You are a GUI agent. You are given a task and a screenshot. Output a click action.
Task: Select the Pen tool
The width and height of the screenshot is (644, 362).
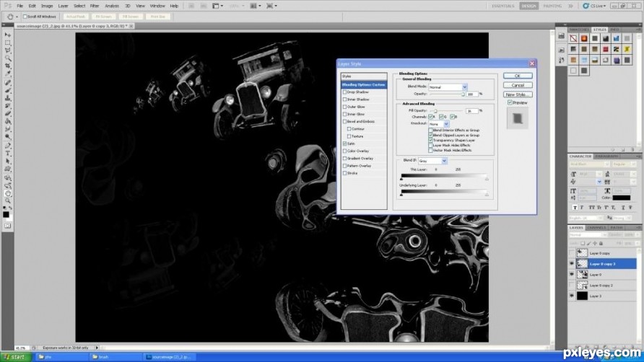8,146
